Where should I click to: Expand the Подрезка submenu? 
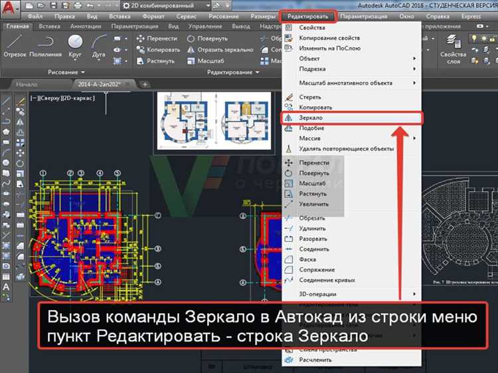coord(414,69)
